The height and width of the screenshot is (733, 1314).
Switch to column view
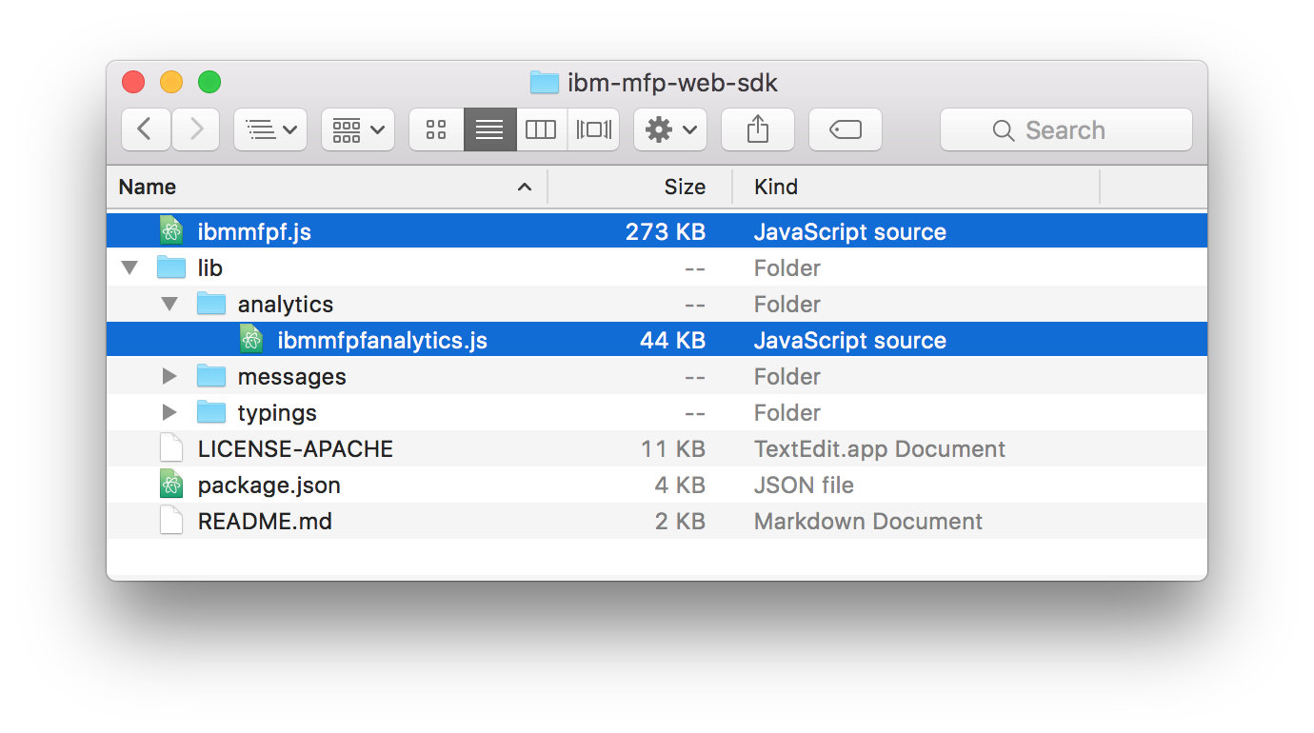tap(541, 129)
